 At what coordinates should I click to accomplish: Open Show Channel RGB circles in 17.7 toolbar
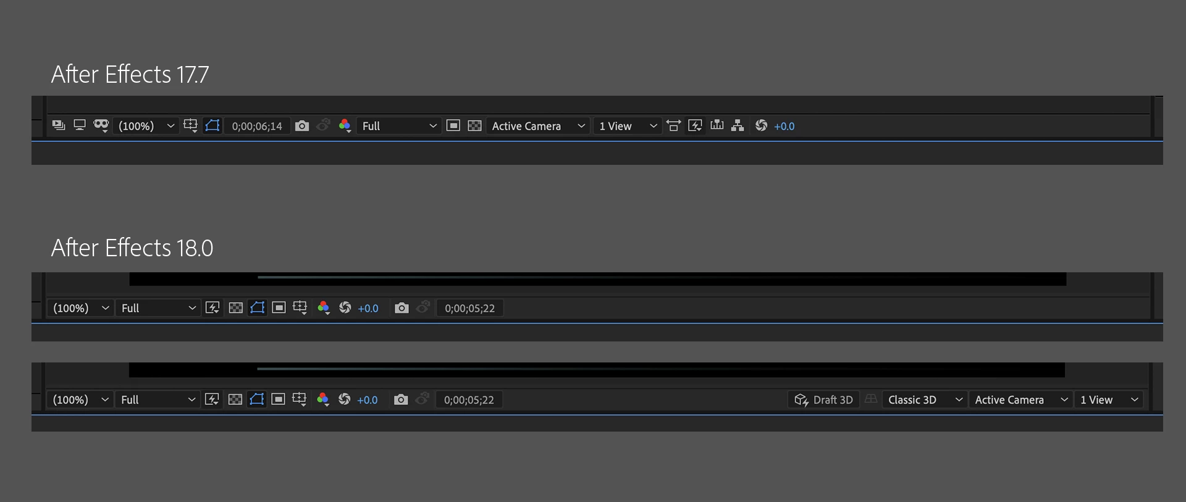click(345, 126)
